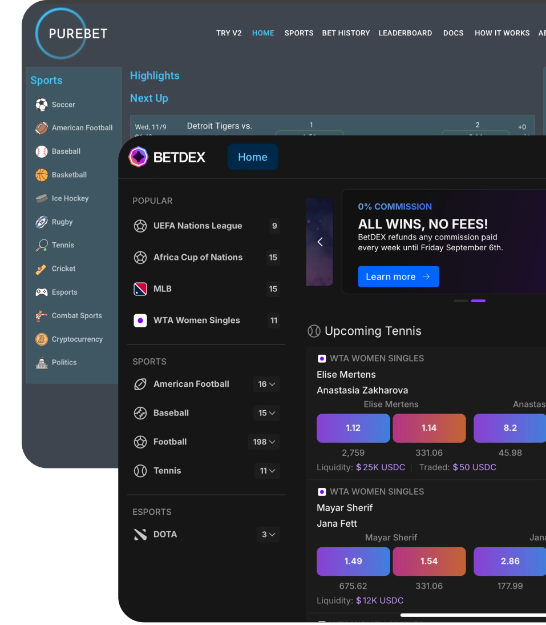Expand the American Football 16 dropdown
This screenshot has width=546, height=625.
(266, 384)
